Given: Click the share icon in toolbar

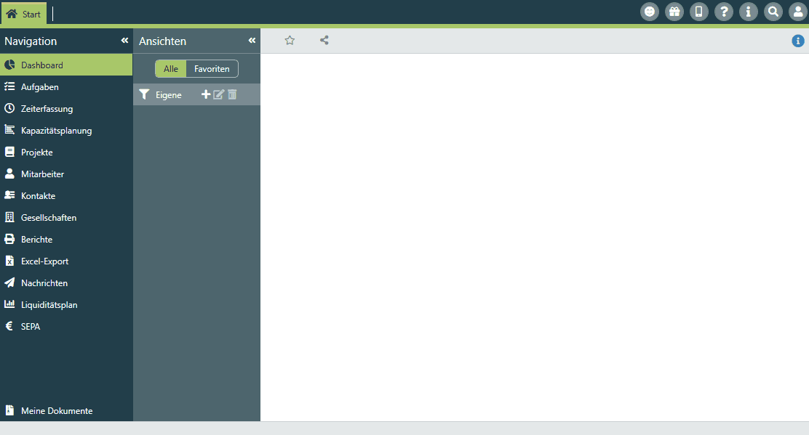Looking at the screenshot, I should point(324,41).
